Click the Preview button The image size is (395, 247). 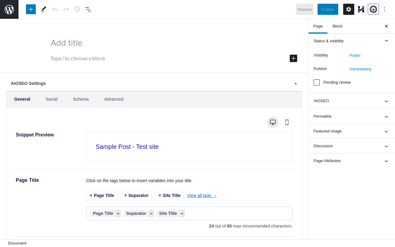click(x=305, y=9)
